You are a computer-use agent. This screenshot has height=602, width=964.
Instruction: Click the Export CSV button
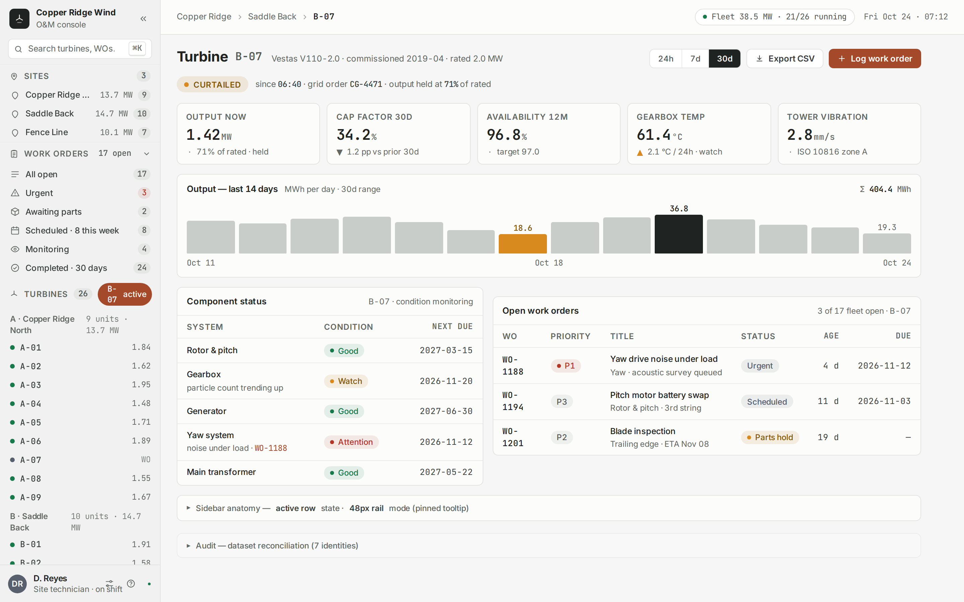pyautogui.click(x=785, y=59)
